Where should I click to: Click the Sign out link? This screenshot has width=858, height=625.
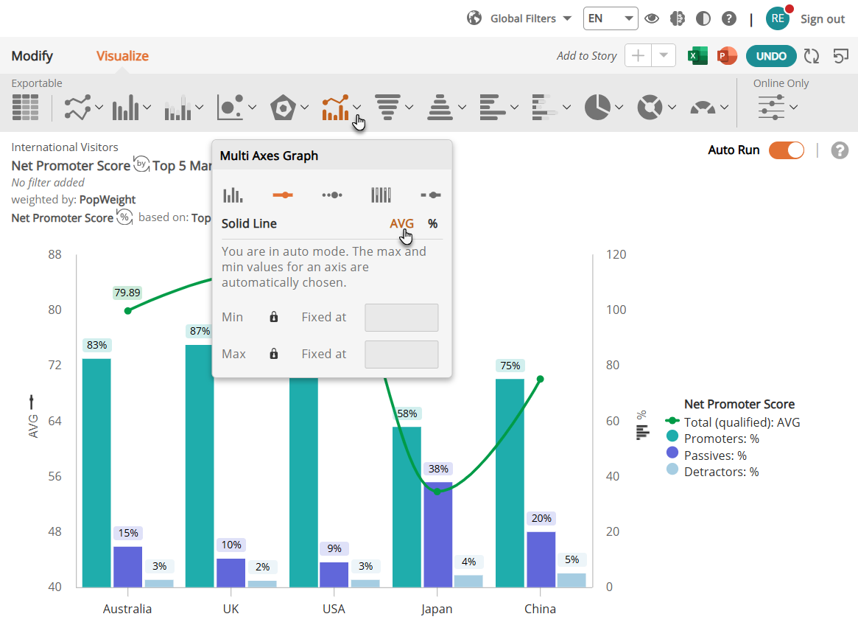823,18
